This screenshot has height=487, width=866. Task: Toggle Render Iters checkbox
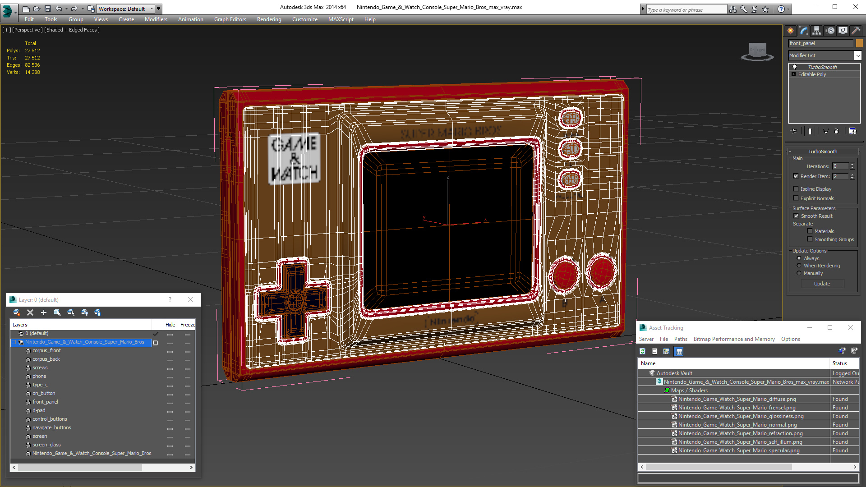pos(796,176)
